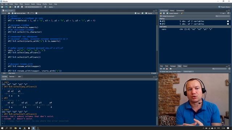Switch to the Environment tab

(164, 10)
